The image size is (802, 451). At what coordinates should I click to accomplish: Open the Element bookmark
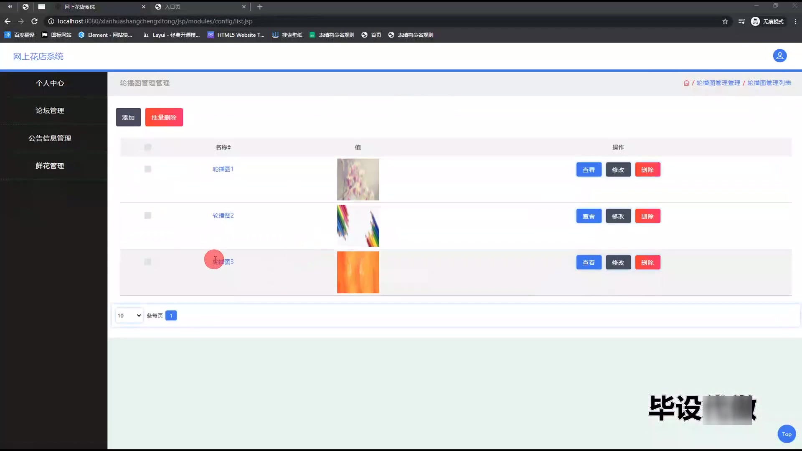[x=105, y=35]
